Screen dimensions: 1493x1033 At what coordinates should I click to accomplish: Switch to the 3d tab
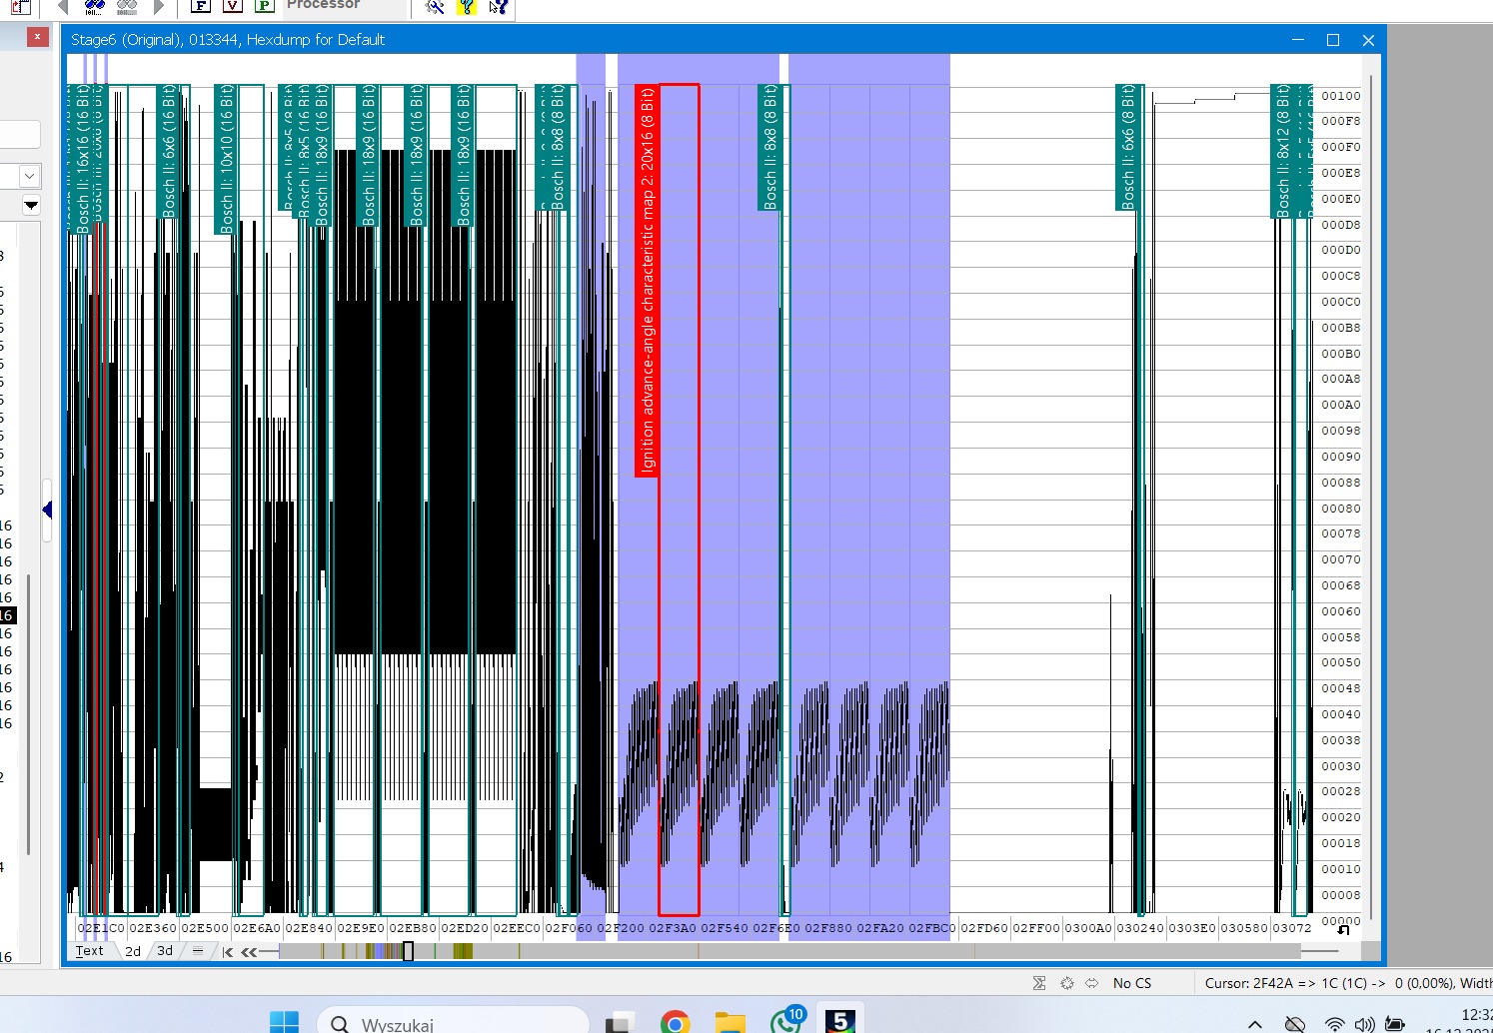click(x=164, y=951)
